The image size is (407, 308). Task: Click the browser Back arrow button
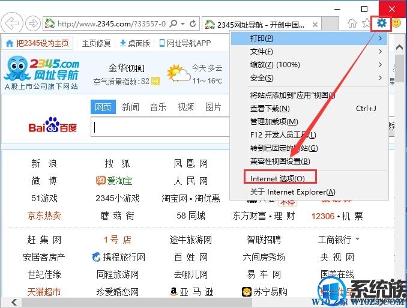12,24
